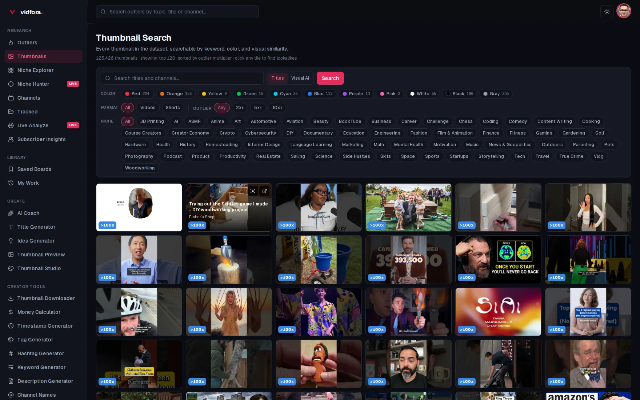Filter niche by Gaming

tap(544, 133)
